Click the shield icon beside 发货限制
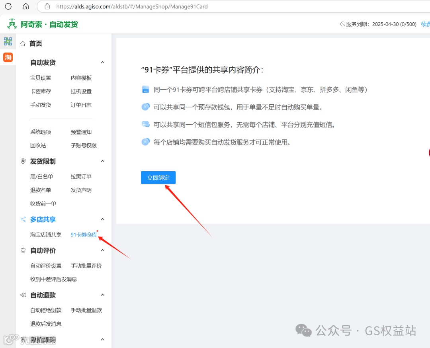This screenshot has height=348, width=430. click(x=23, y=161)
